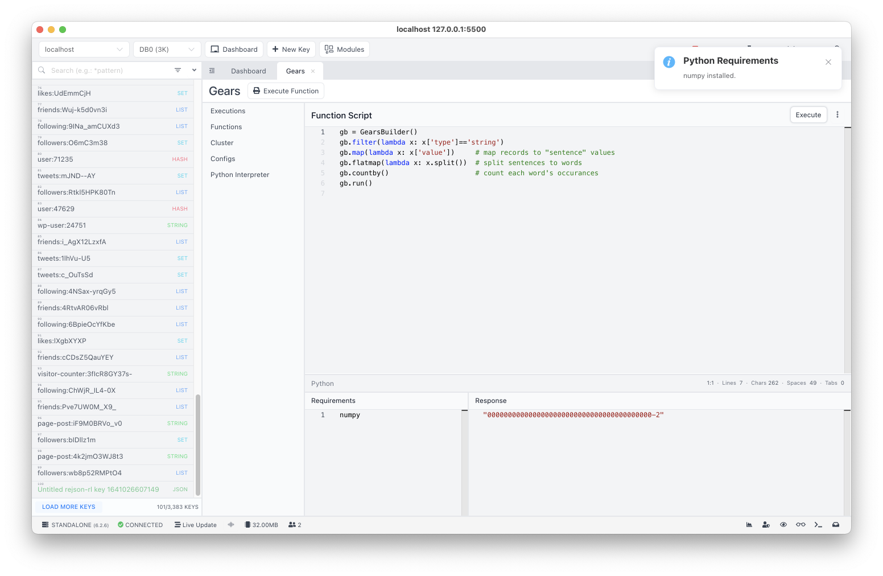Image resolution: width=883 pixels, height=576 pixels.
Task: Expand the search options chevron
Action: point(194,71)
